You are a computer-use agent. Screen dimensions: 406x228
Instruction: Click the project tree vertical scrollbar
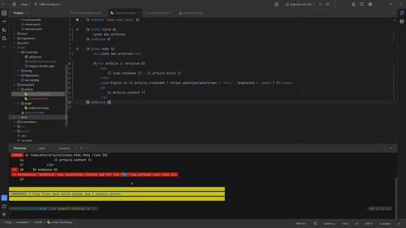coord(67,96)
